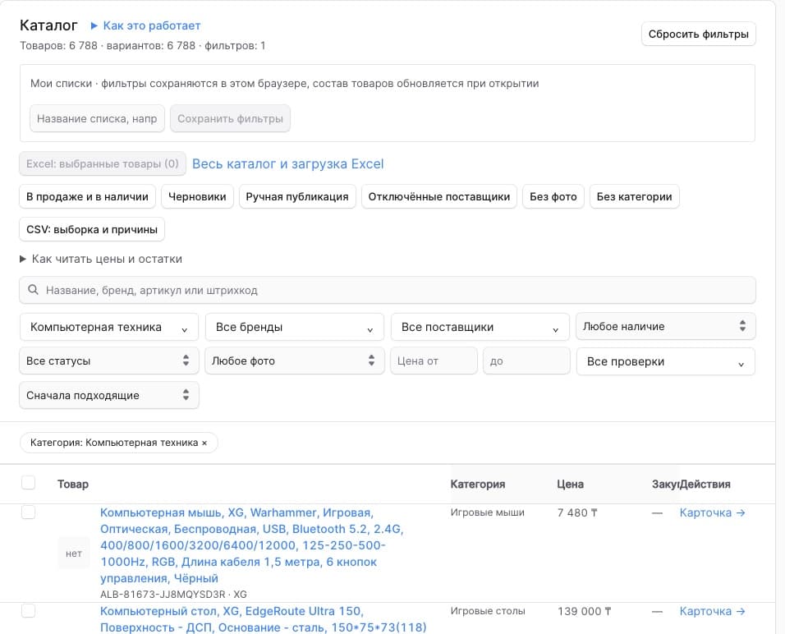
Task: Apply the "В продаже и в наличии" quick filter
Action: [88, 197]
